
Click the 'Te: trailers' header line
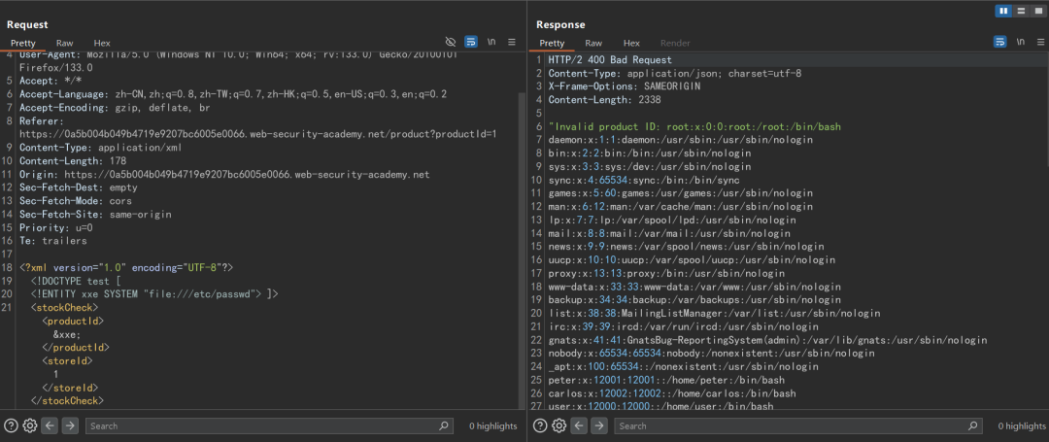[x=52, y=241]
